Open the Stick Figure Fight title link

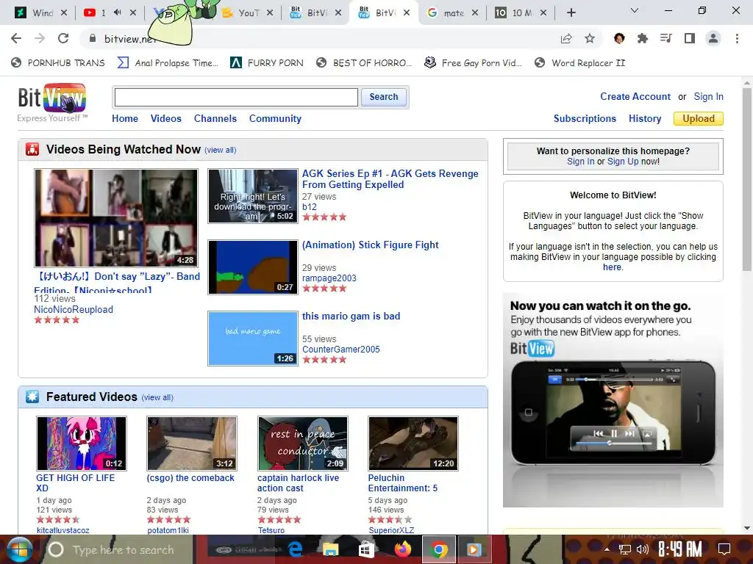coord(371,245)
